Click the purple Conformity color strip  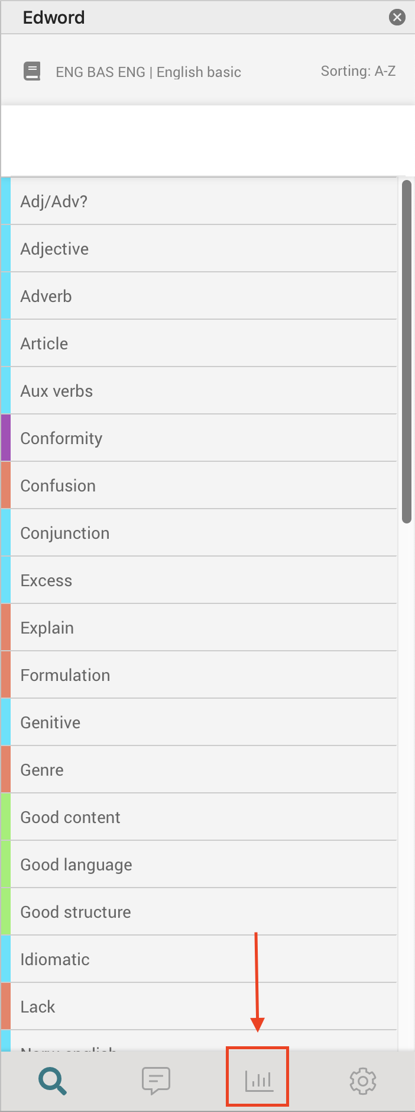click(x=6, y=438)
